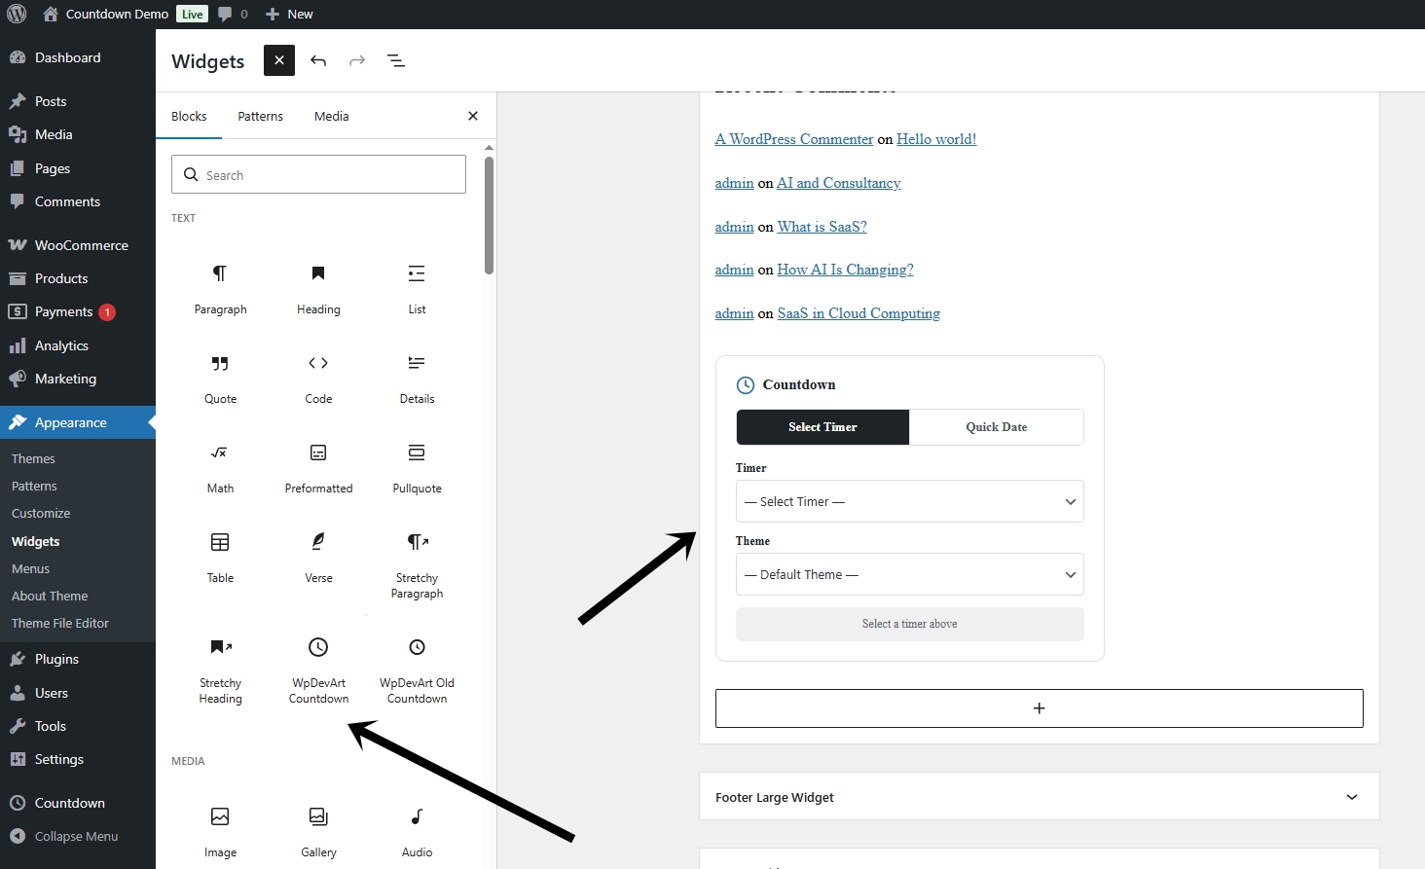The image size is (1425, 869).
Task: Activate the Select Timer mode button
Action: click(x=822, y=427)
